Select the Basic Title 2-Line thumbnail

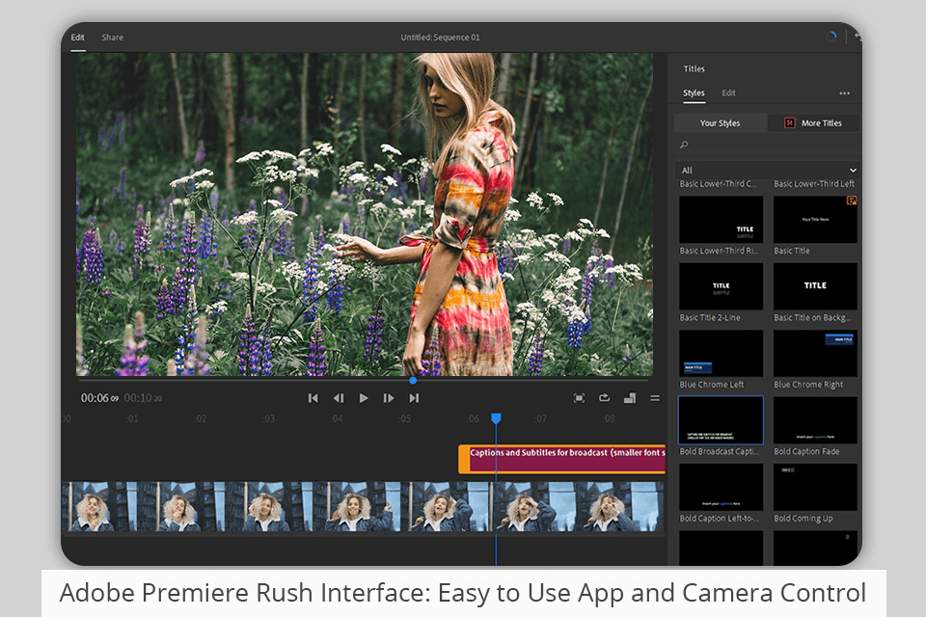coord(721,286)
